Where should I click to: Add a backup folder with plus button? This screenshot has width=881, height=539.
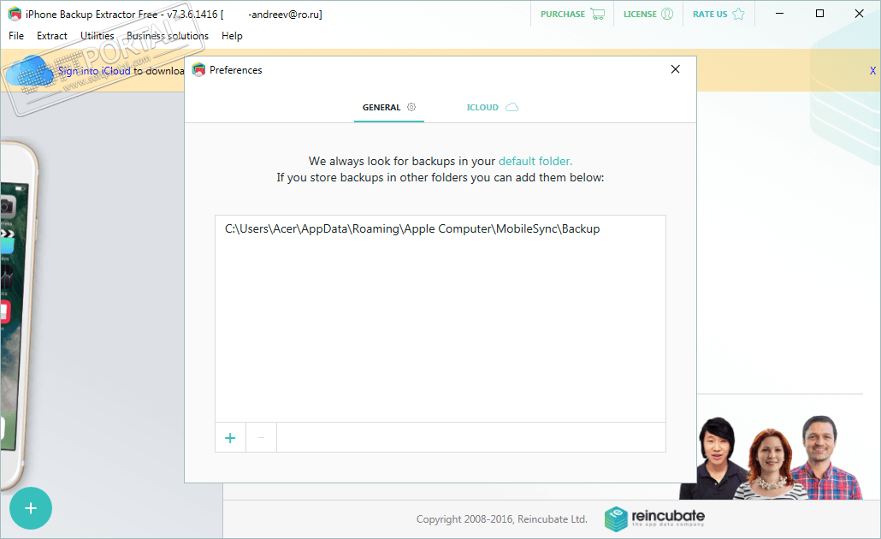[230, 438]
